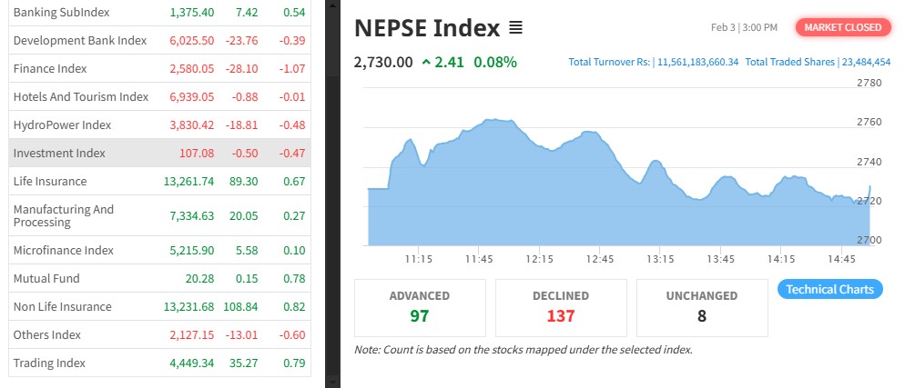
Task: Click the Total Traded Shares label
Action: click(790, 62)
